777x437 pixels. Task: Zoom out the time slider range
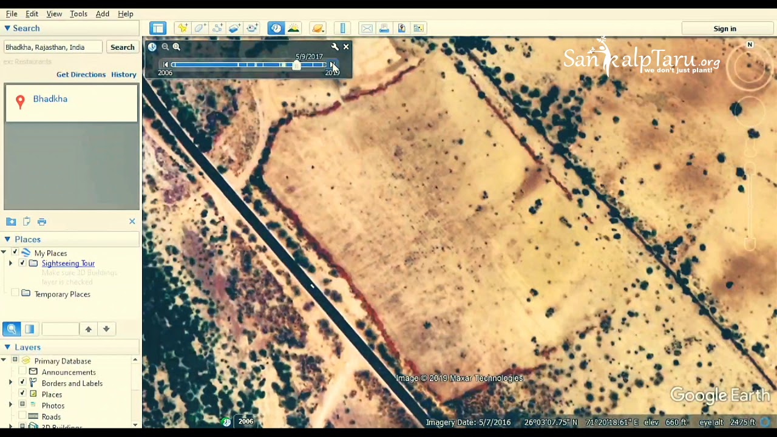[165, 47]
